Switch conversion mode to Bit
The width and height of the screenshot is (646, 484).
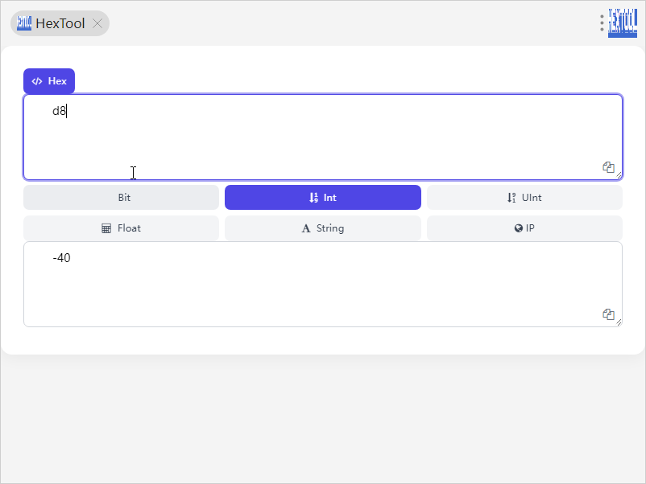121,197
